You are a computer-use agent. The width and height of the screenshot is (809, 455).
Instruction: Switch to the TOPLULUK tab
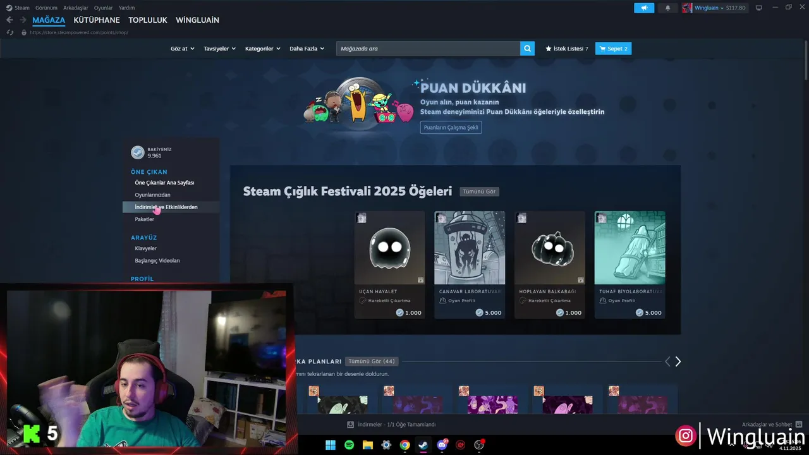148,20
